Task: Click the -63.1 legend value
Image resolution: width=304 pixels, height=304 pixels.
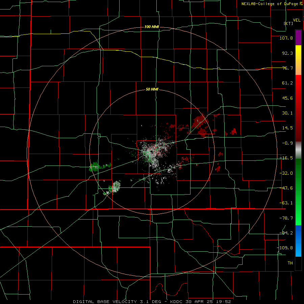Action: [x=286, y=203]
